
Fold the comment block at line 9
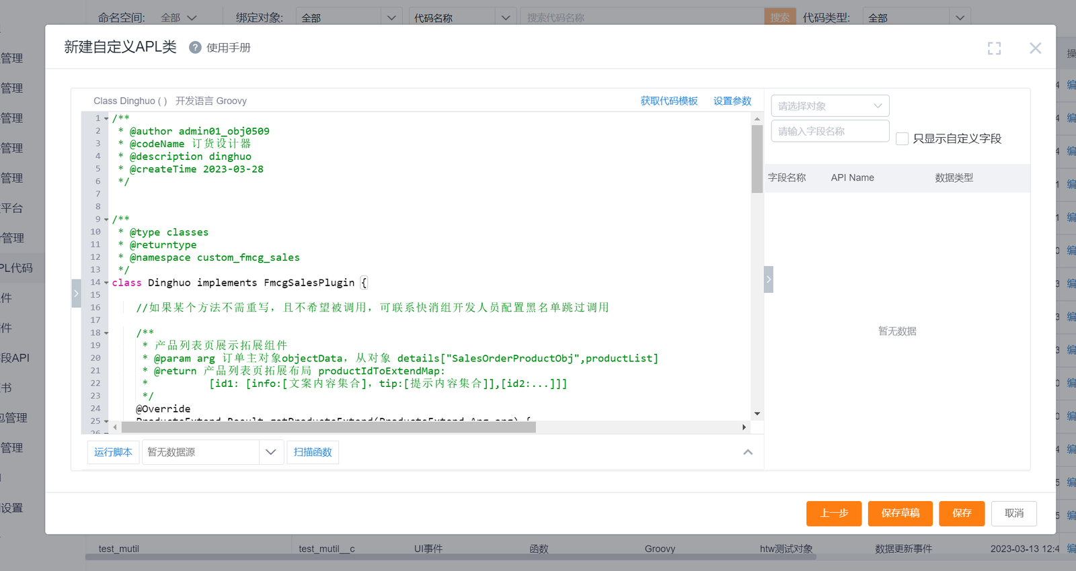(106, 220)
